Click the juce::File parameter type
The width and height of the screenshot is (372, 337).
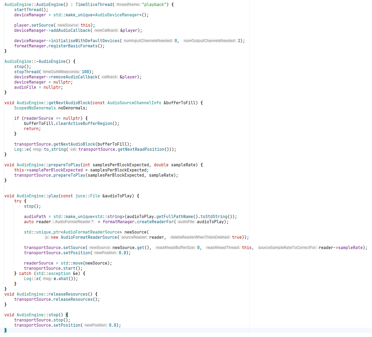click(x=88, y=196)
